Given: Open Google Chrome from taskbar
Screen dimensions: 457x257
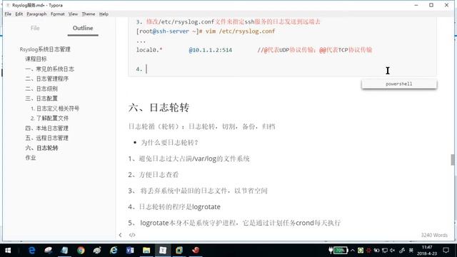Looking at the screenshot, I should pos(81,251).
